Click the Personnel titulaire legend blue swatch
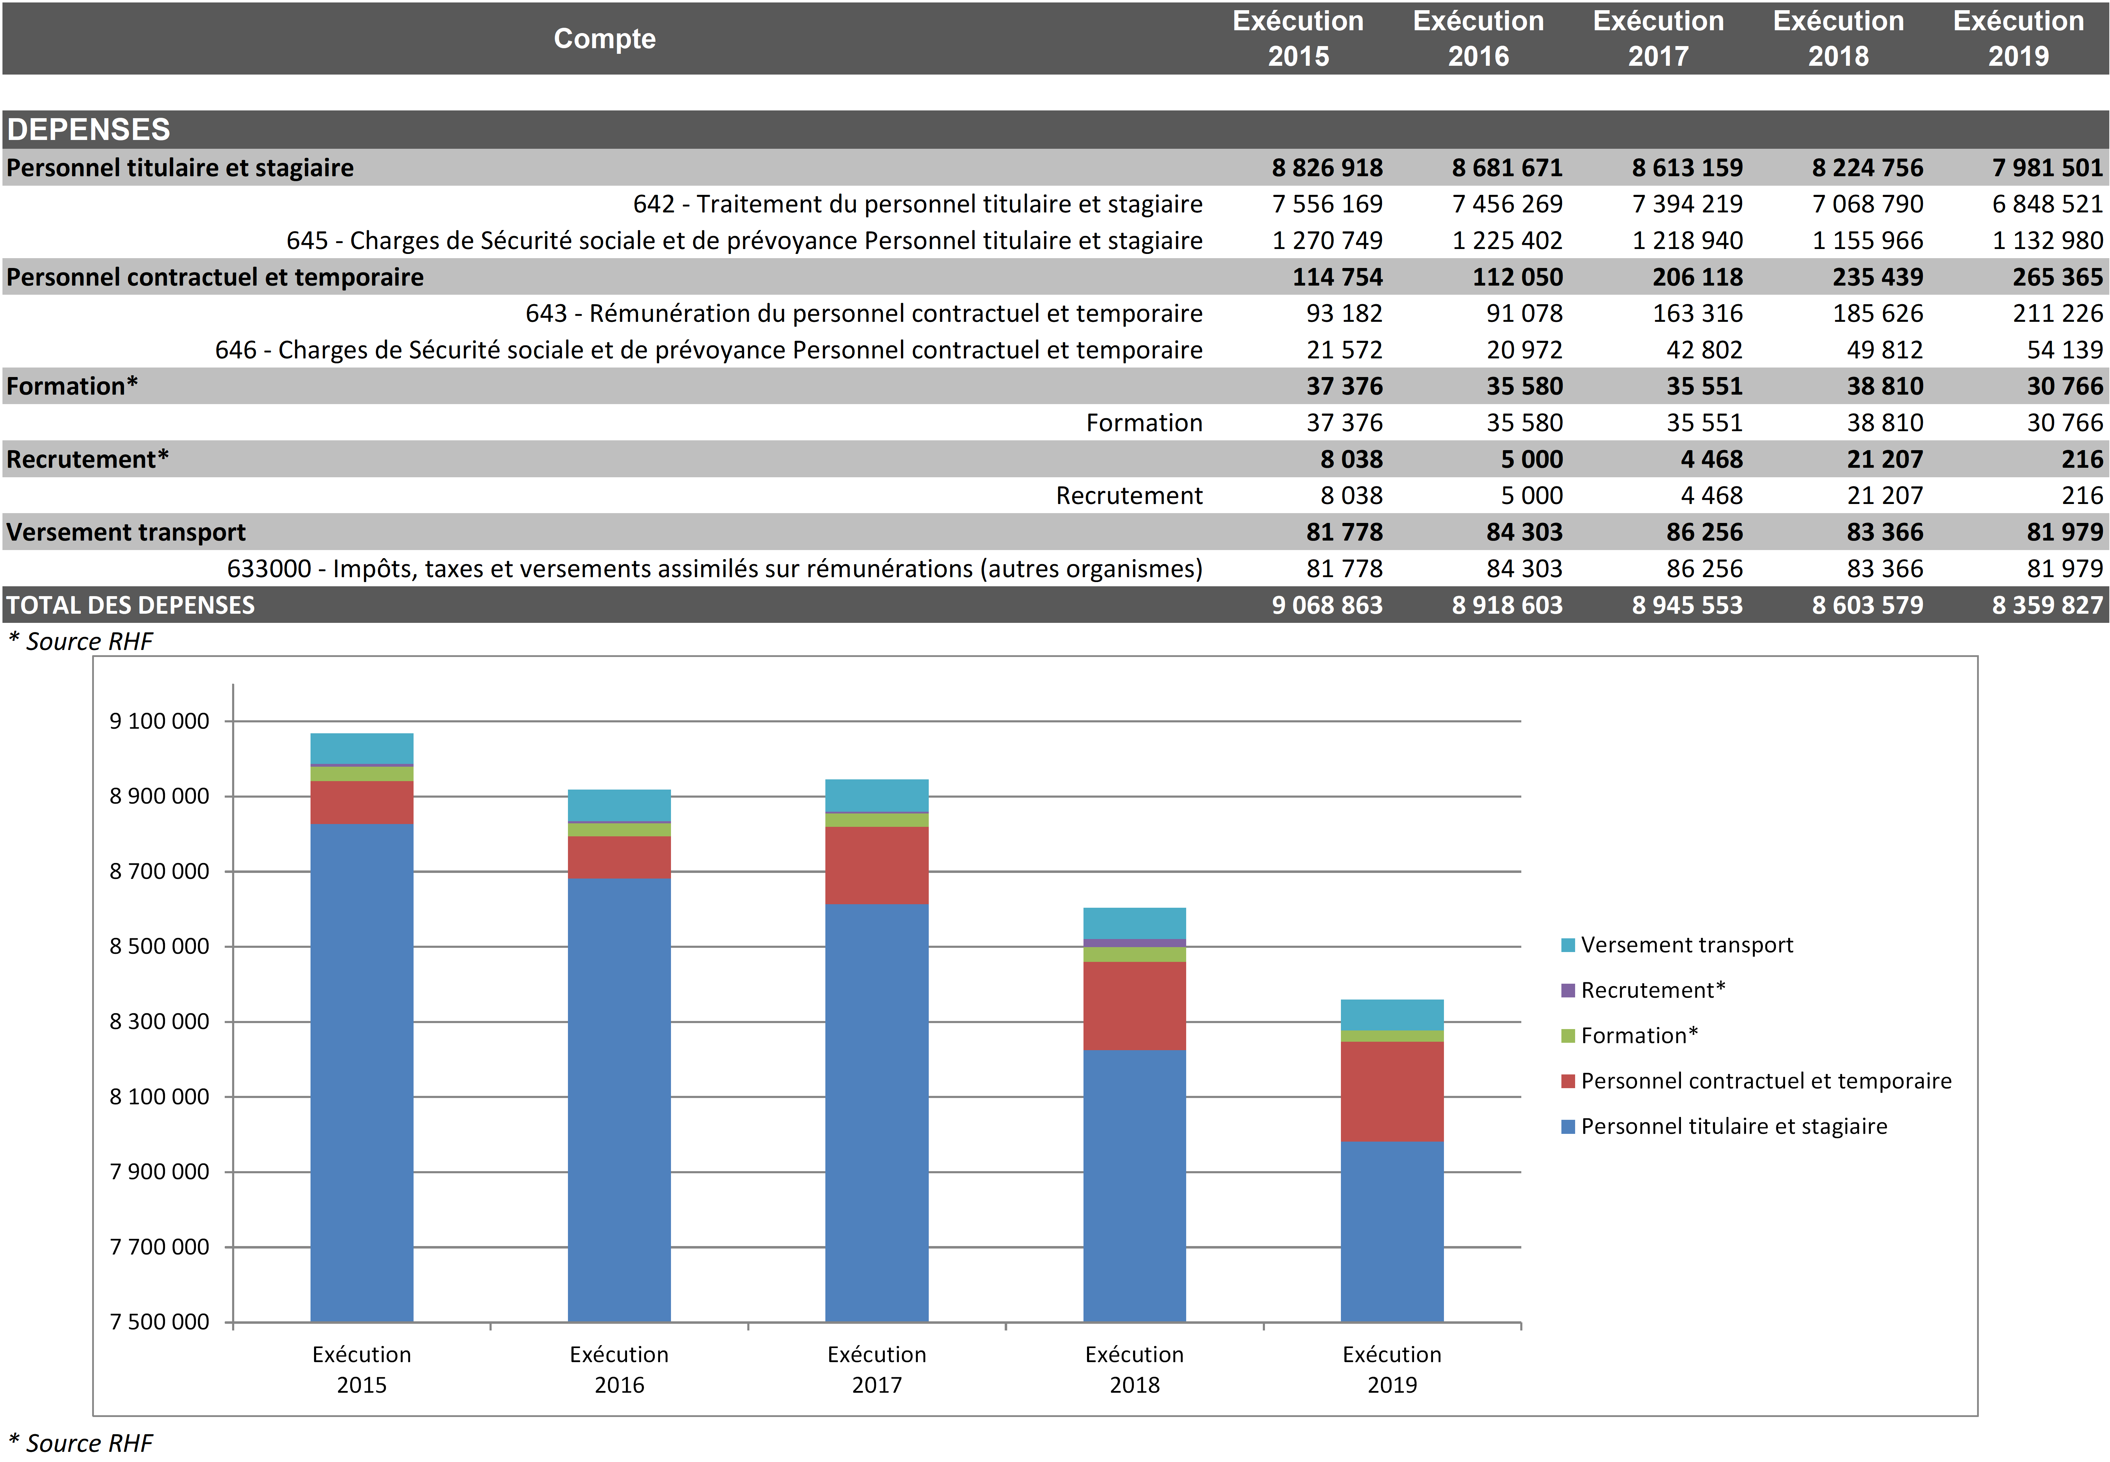Screen dimensions: 2110x1462 pyautogui.click(x=1568, y=1127)
